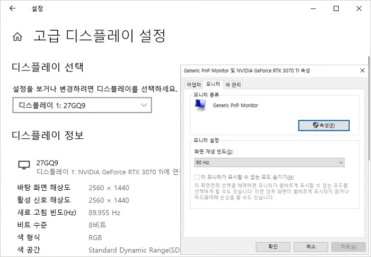Close the monitor properties dialog
The height and width of the screenshot is (257, 371).
[361, 70]
